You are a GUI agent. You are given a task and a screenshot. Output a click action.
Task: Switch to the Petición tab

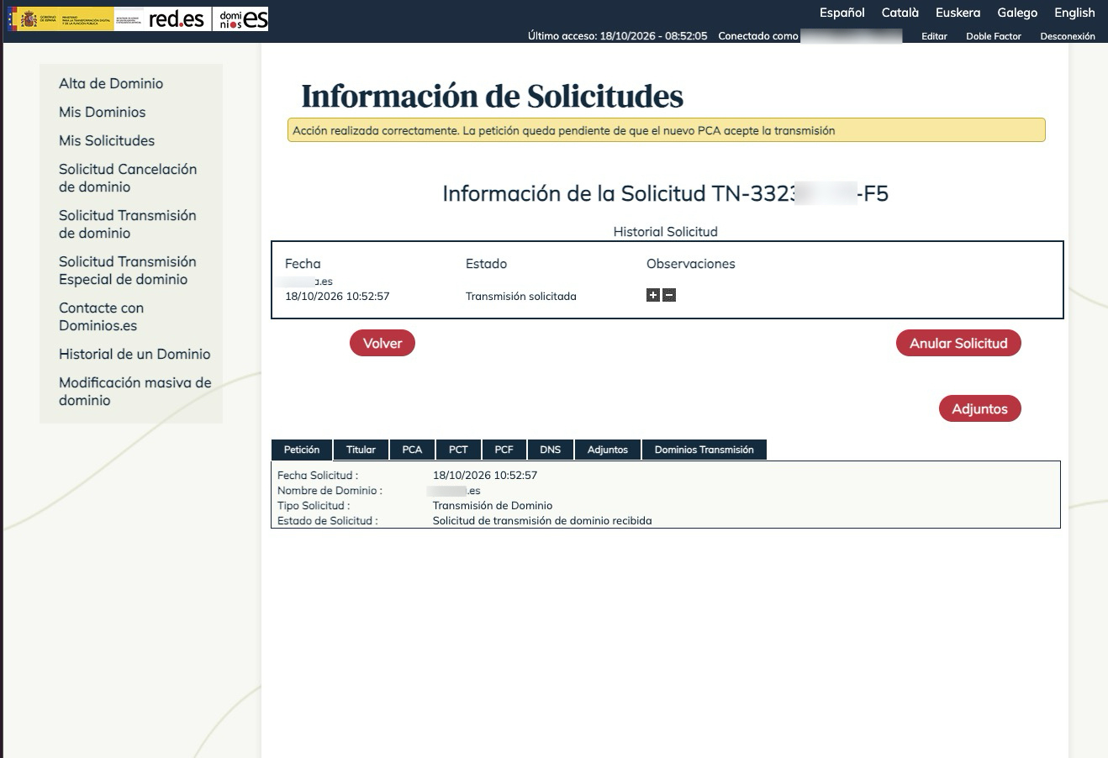pyautogui.click(x=302, y=450)
